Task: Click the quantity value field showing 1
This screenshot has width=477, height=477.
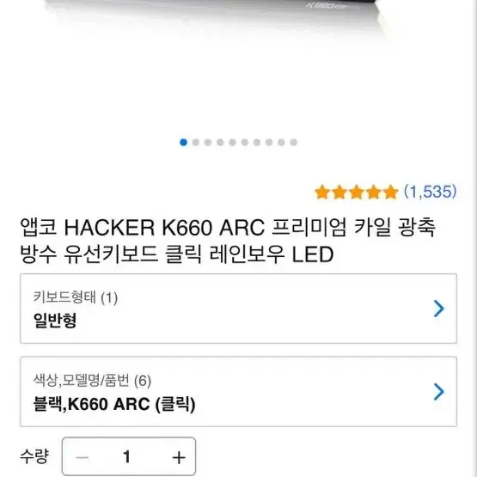Action: point(127,457)
